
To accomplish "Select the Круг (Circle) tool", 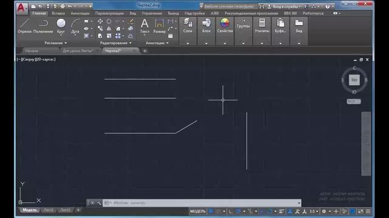I will pos(61,26).
